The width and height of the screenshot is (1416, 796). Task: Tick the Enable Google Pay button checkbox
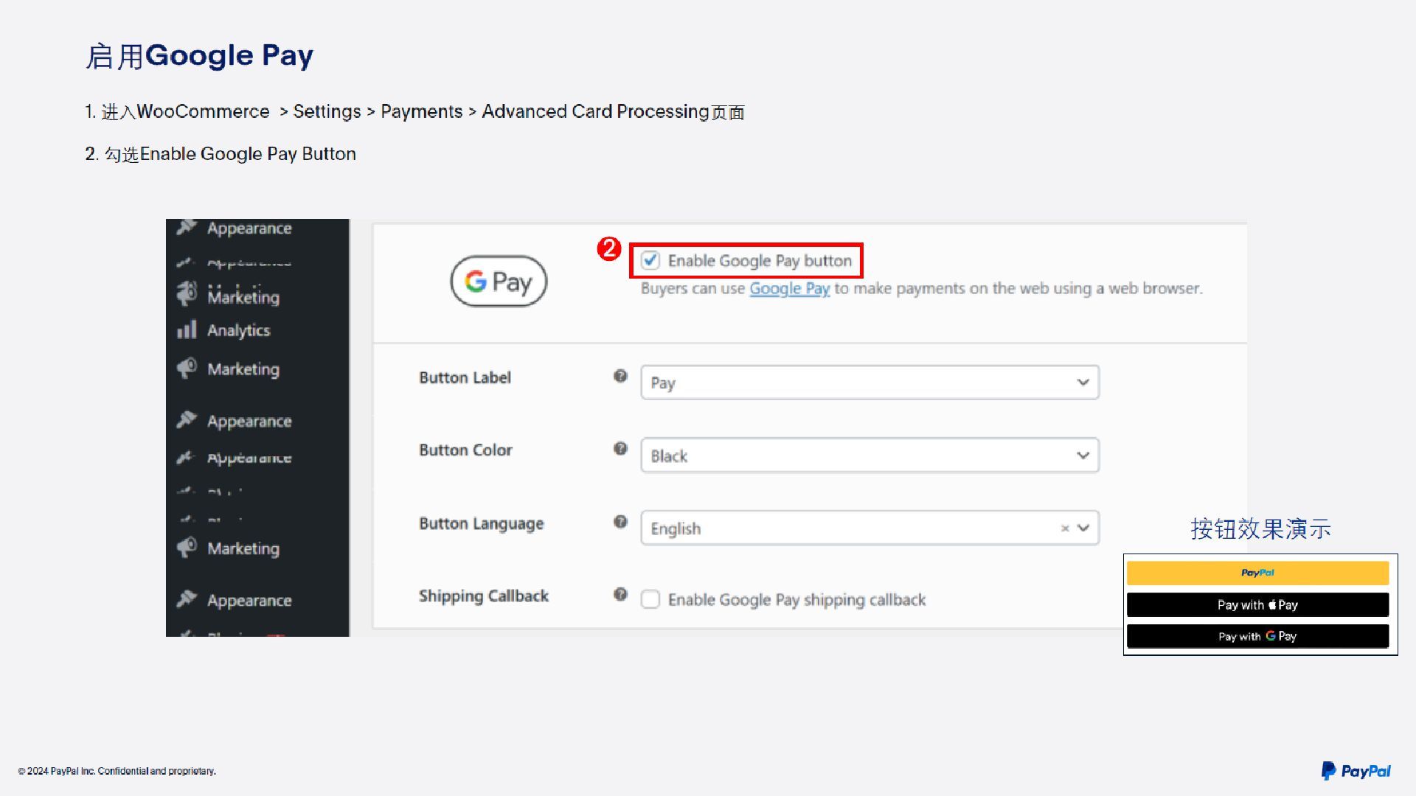click(650, 260)
